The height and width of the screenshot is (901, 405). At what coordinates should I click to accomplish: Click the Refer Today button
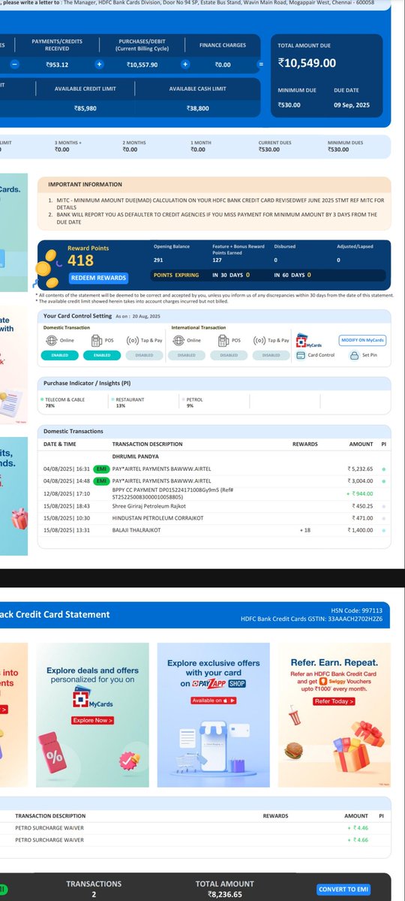[333, 701]
